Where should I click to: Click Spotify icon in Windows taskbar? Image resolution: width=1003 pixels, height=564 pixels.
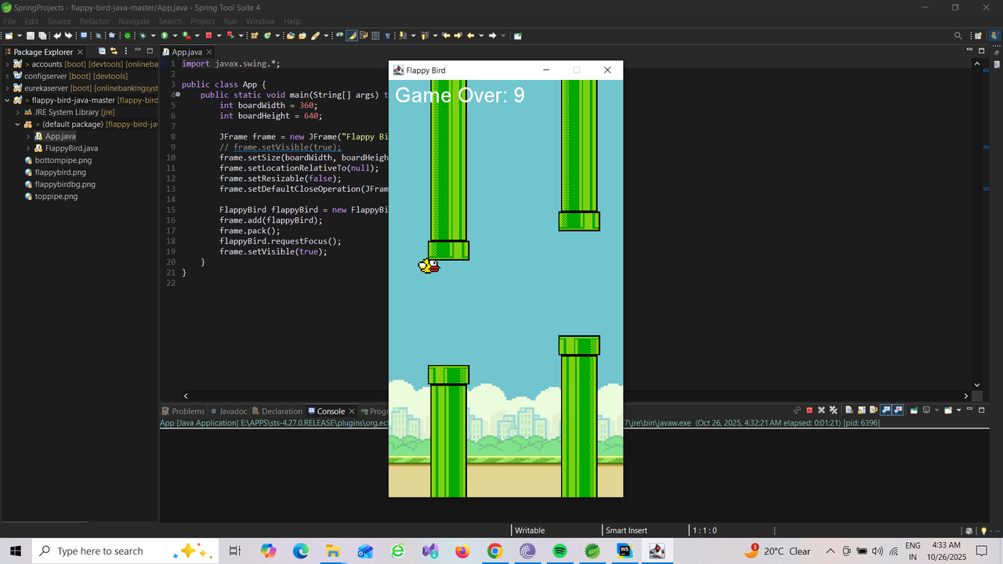[559, 551]
